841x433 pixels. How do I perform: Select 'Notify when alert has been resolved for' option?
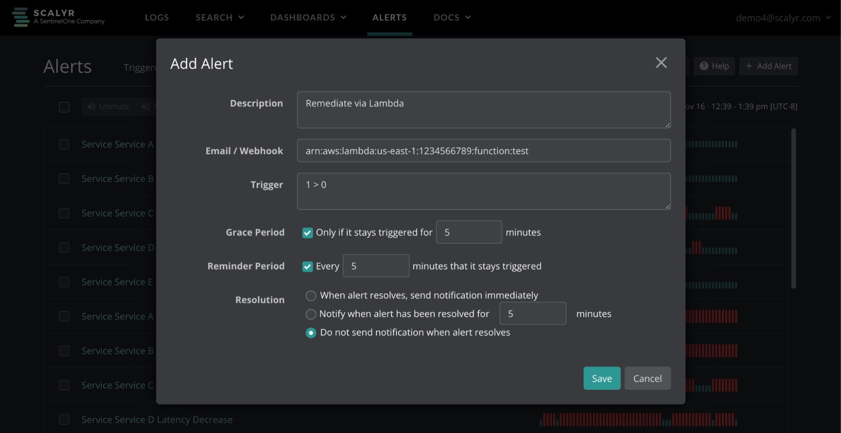pos(311,314)
